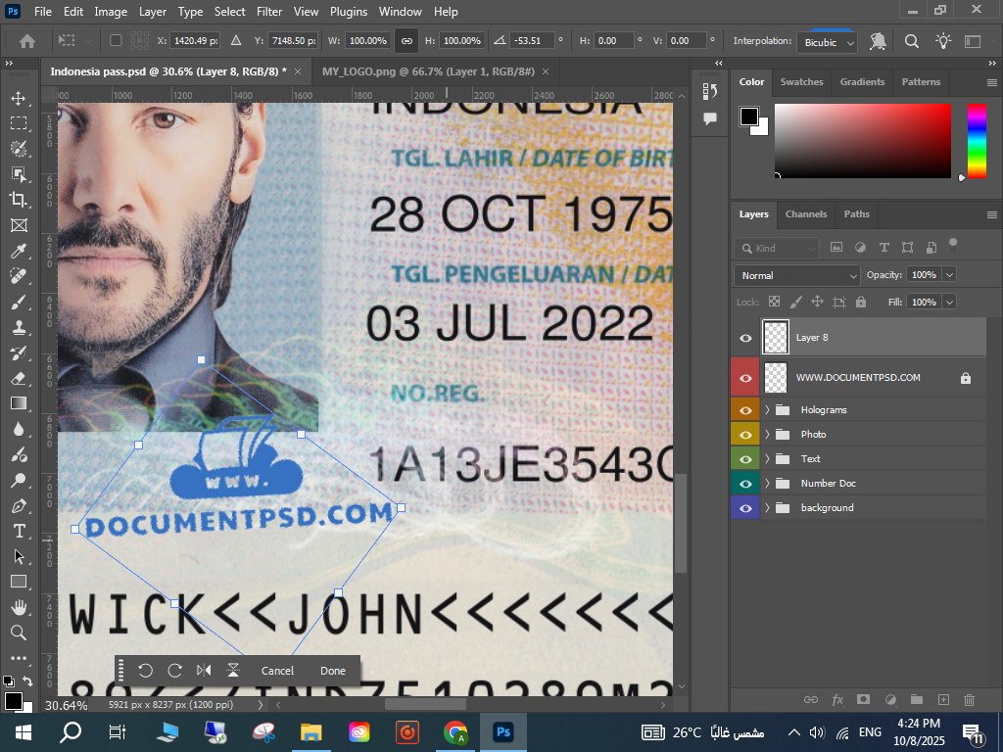Hide the Holograms layer group

(745, 410)
